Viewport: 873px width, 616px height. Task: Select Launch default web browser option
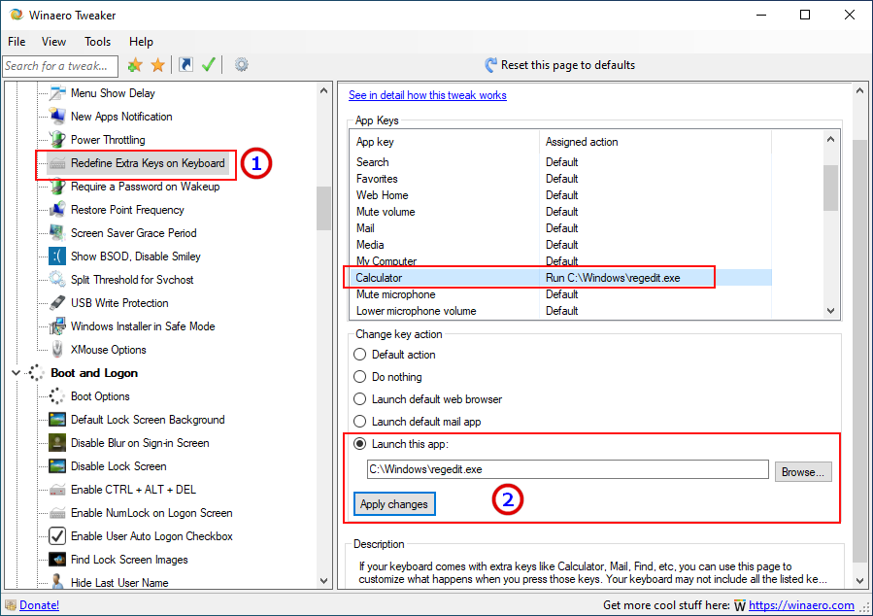tap(360, 399)
